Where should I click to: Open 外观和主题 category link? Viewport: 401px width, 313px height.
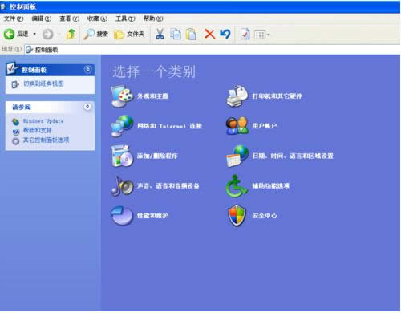coord(152,96)
